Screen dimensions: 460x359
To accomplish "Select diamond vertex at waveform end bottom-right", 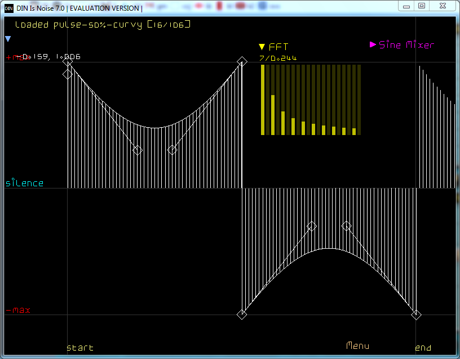I will [416, 315].
